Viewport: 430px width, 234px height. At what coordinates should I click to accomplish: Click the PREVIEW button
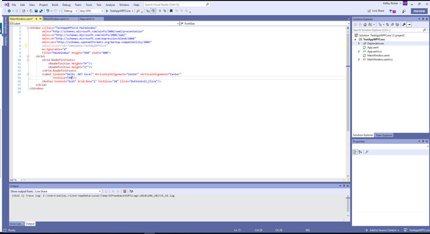tap(419, 11)
